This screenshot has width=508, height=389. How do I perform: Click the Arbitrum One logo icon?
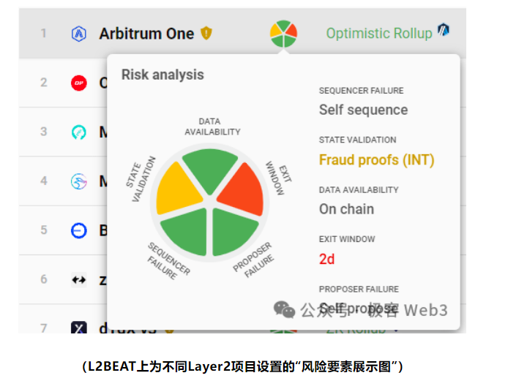(x=78, y=34)
